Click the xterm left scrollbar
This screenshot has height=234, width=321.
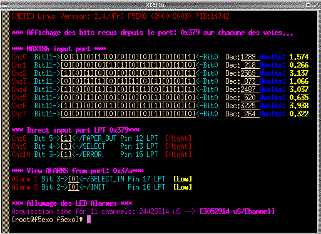coord(6,121)
